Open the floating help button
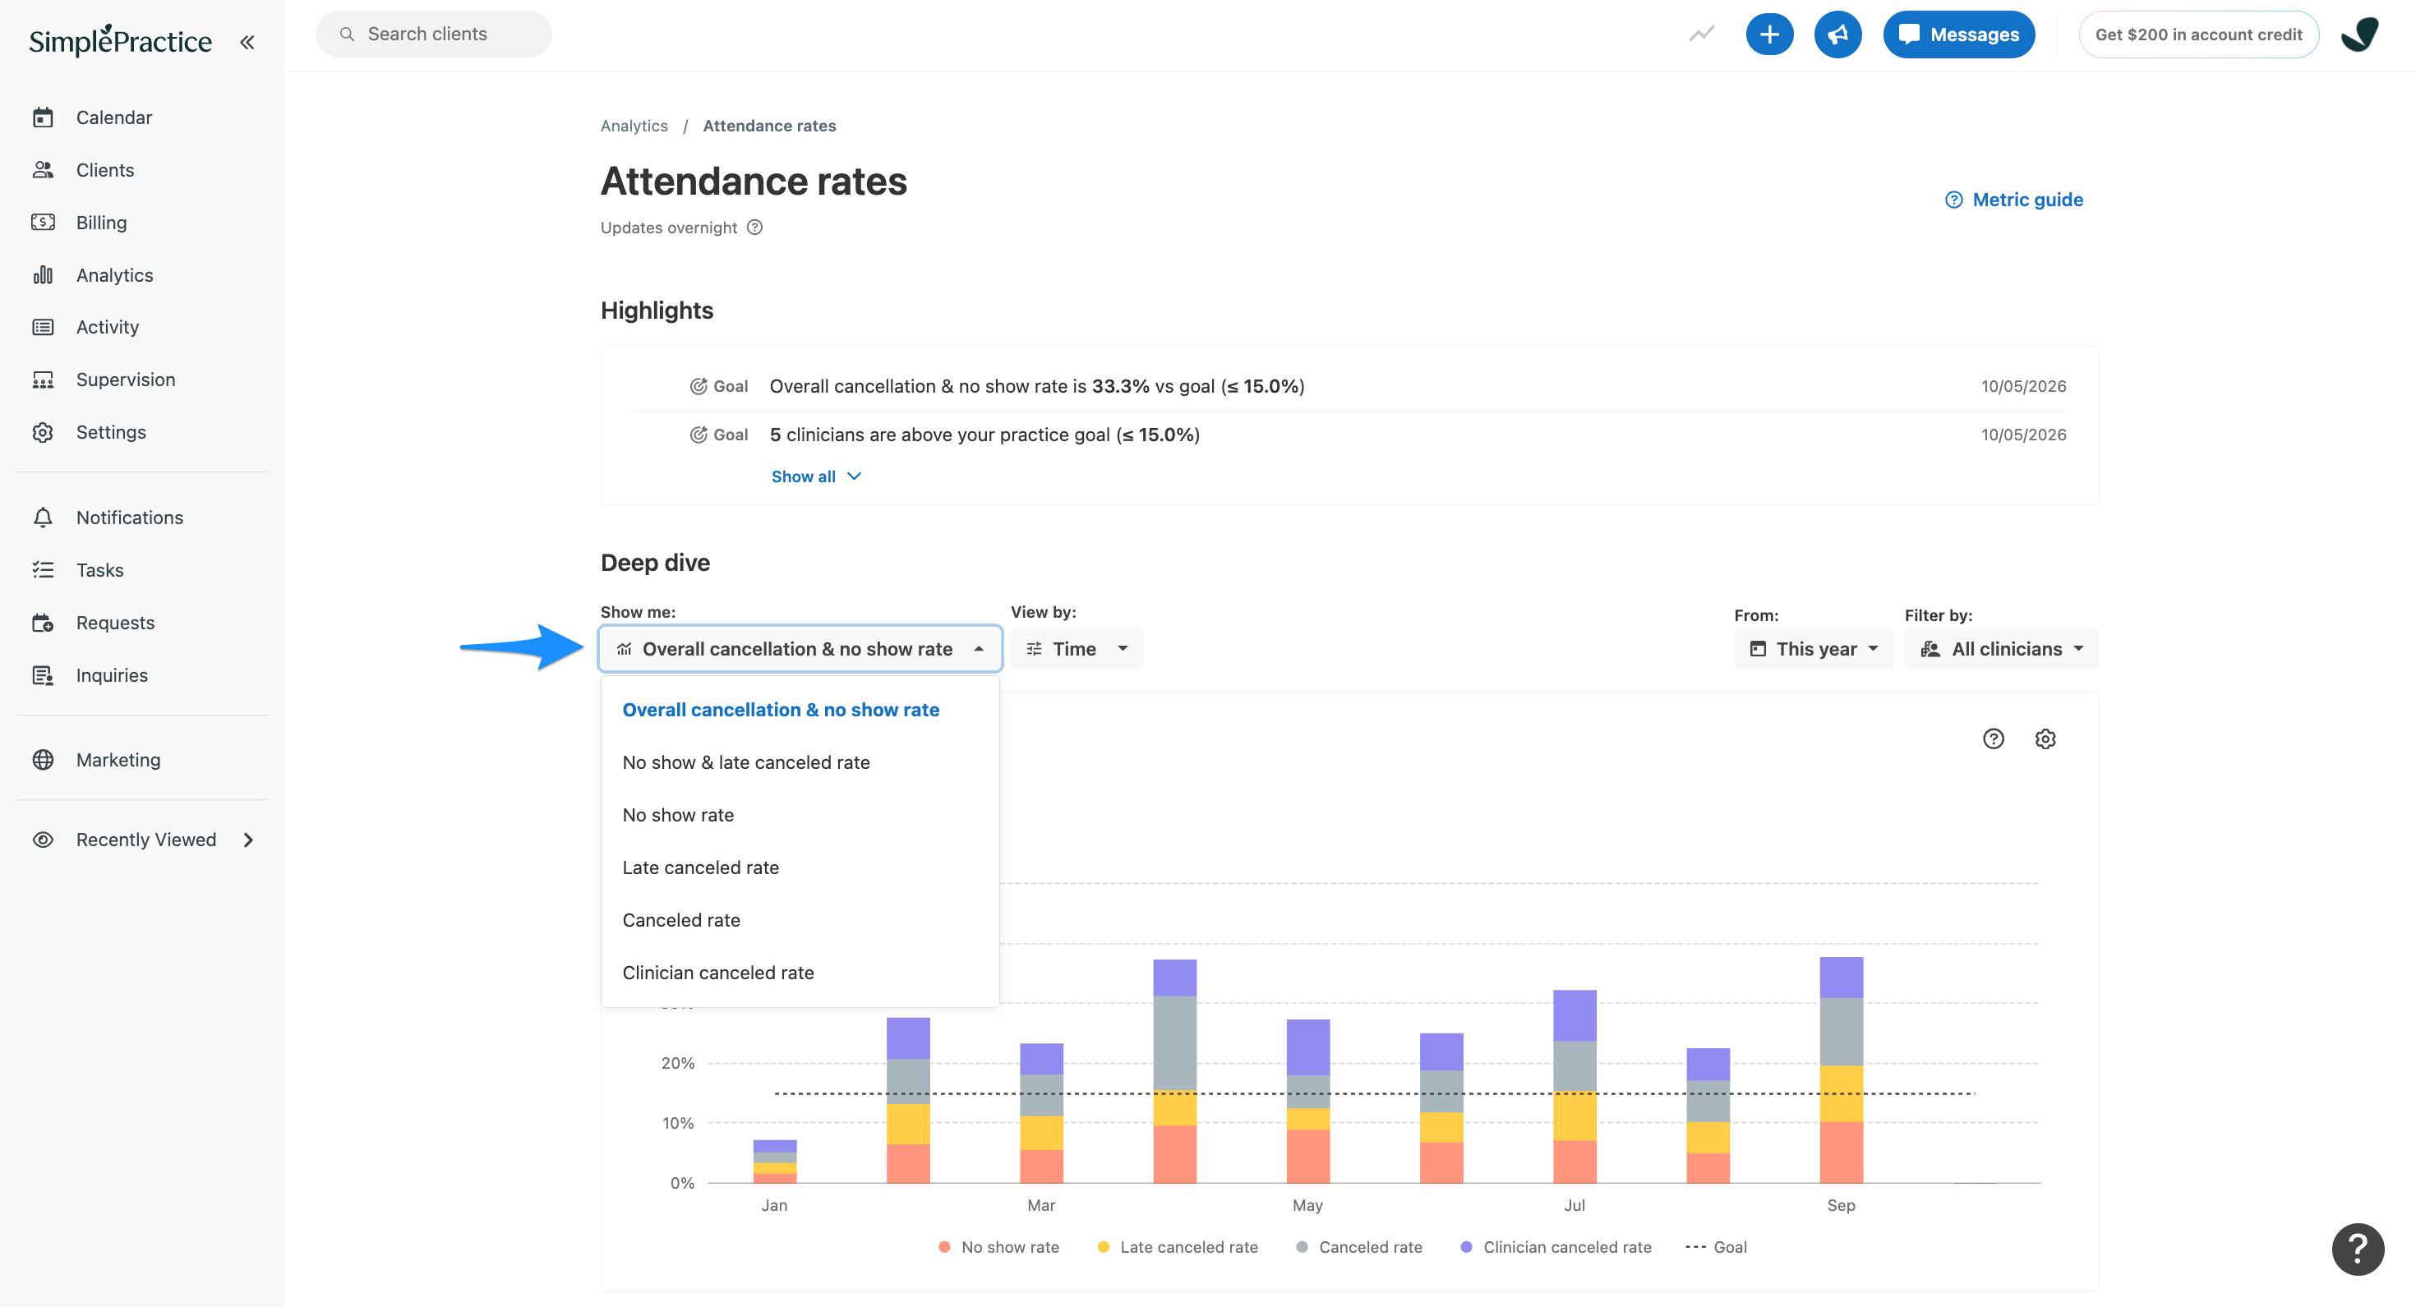 click(2357, 1249)
